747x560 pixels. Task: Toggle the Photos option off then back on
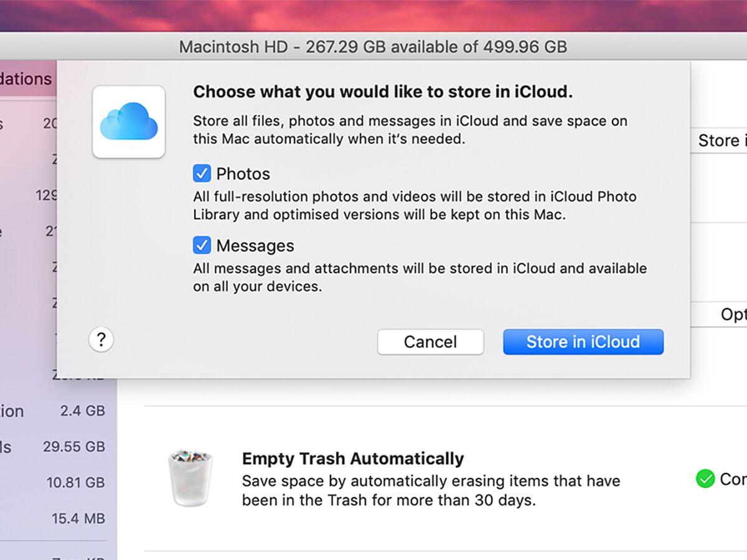[x=202, y=173]
